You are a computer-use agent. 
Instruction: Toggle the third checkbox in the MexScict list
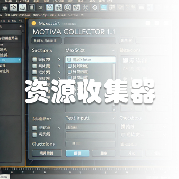(x=69, y=72)
